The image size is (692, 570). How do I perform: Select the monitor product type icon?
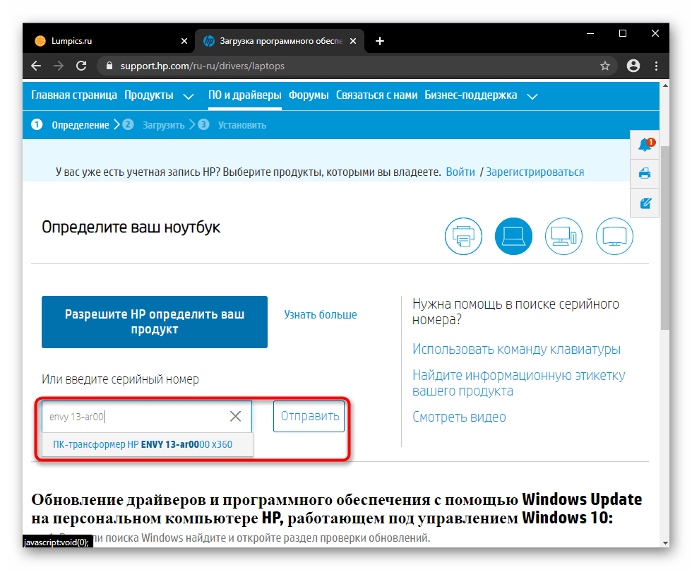point(614,236)
